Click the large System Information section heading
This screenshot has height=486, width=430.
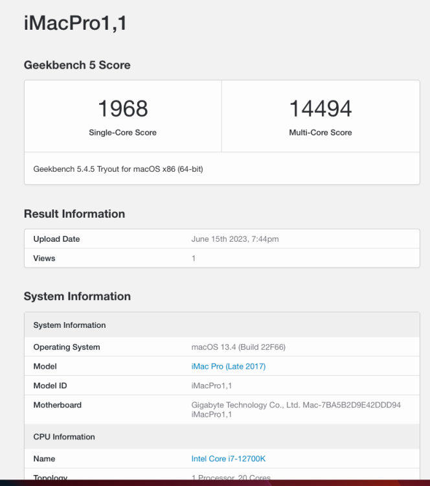[x=77, y=296]
